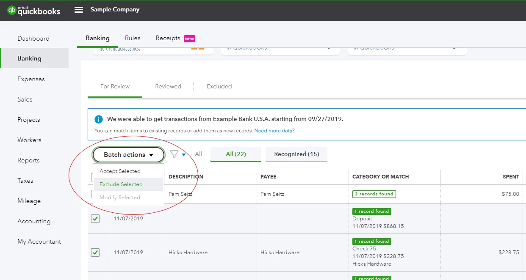The height and width of the screenshot is (280, 526).
Task: Open Accounting in sidebar
Action: click(x=34, y=221)
